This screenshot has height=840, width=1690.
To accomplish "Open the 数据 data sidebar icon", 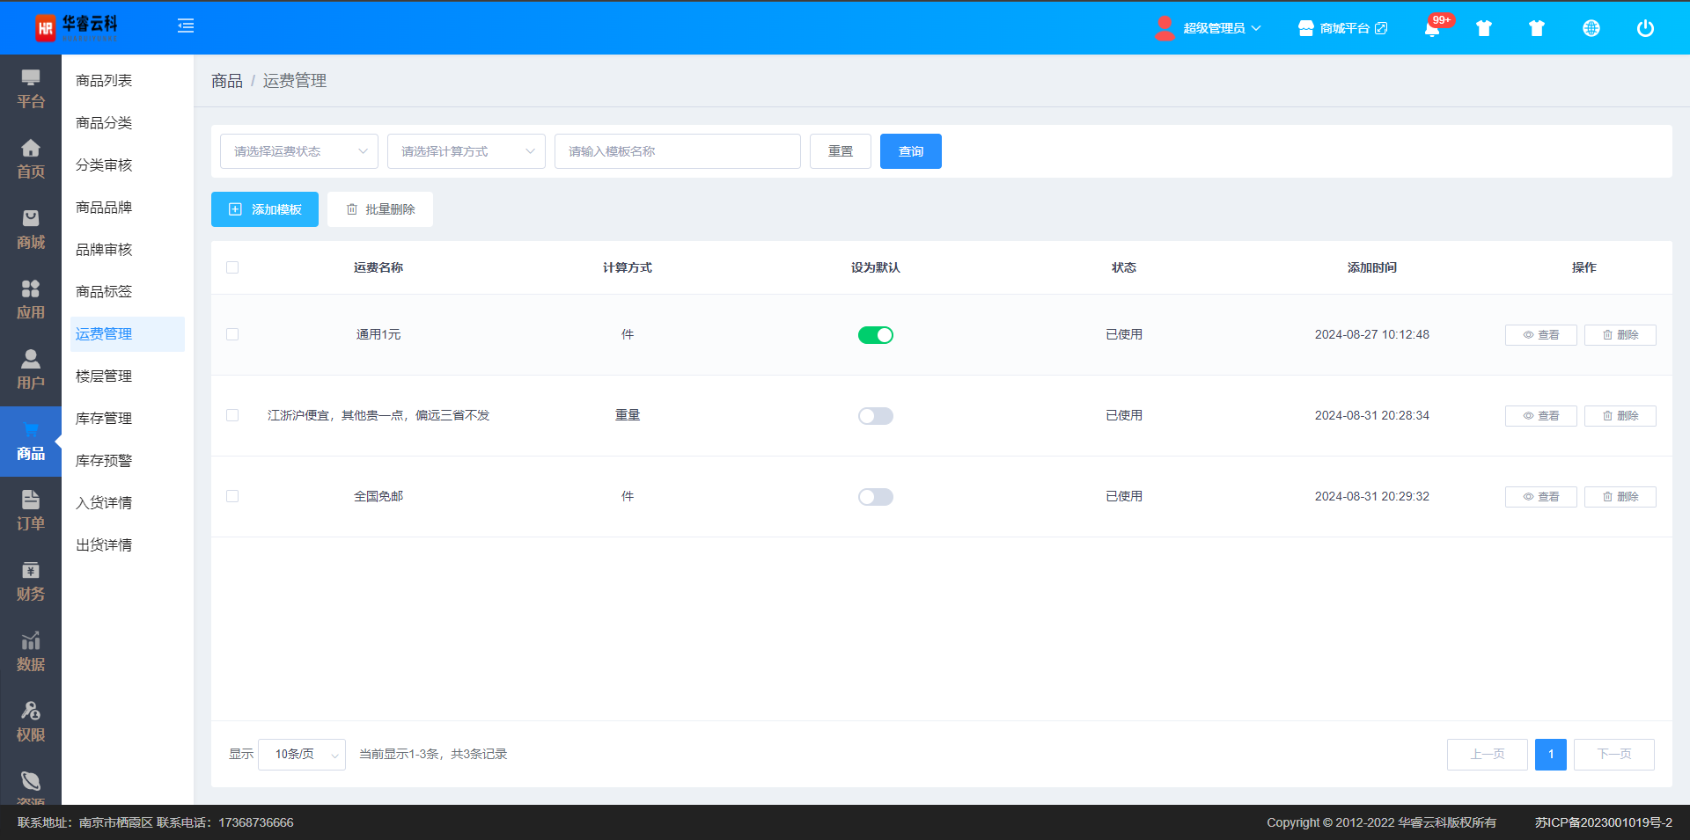I will tap(31, 652).
